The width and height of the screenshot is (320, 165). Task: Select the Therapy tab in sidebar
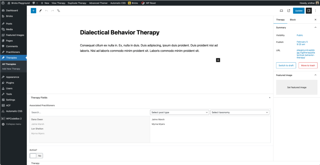pyautogui.click(x=280, y=20)
